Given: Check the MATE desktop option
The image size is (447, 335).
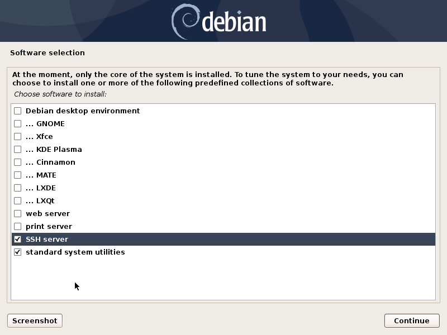Looking at the screenshot, I should (18, 175).
